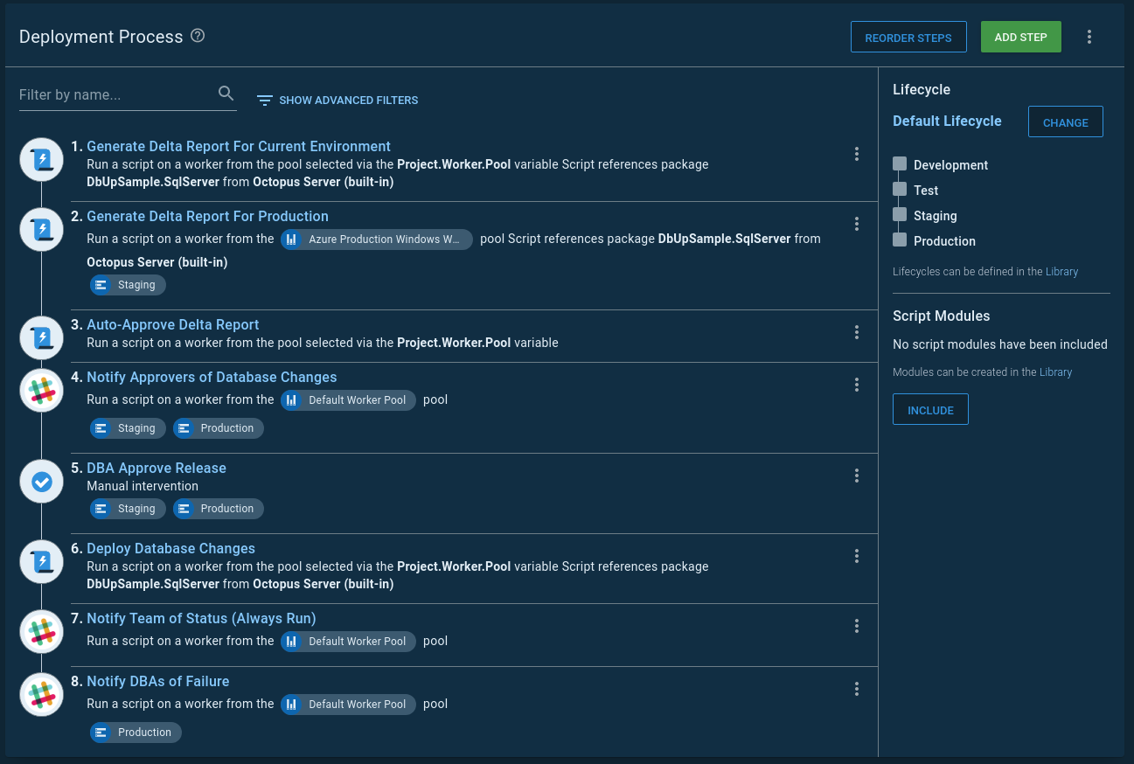Viewport: 1134px width, 764px height.
Task: Click the Slack icon for Notify Approvers of Database Changes
Action: (x=41, y=390)
